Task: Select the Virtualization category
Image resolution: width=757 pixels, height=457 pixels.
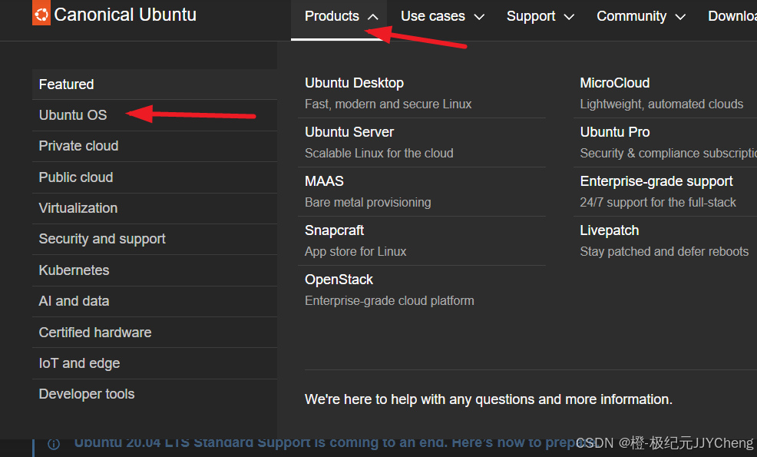Action: 154,208
